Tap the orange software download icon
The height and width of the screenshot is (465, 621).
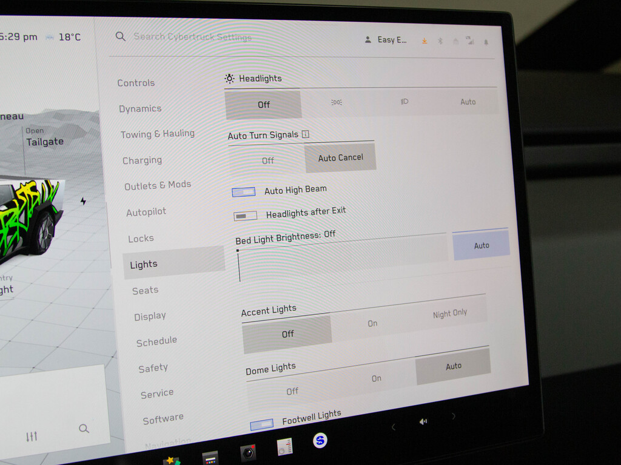pos(424,41)
